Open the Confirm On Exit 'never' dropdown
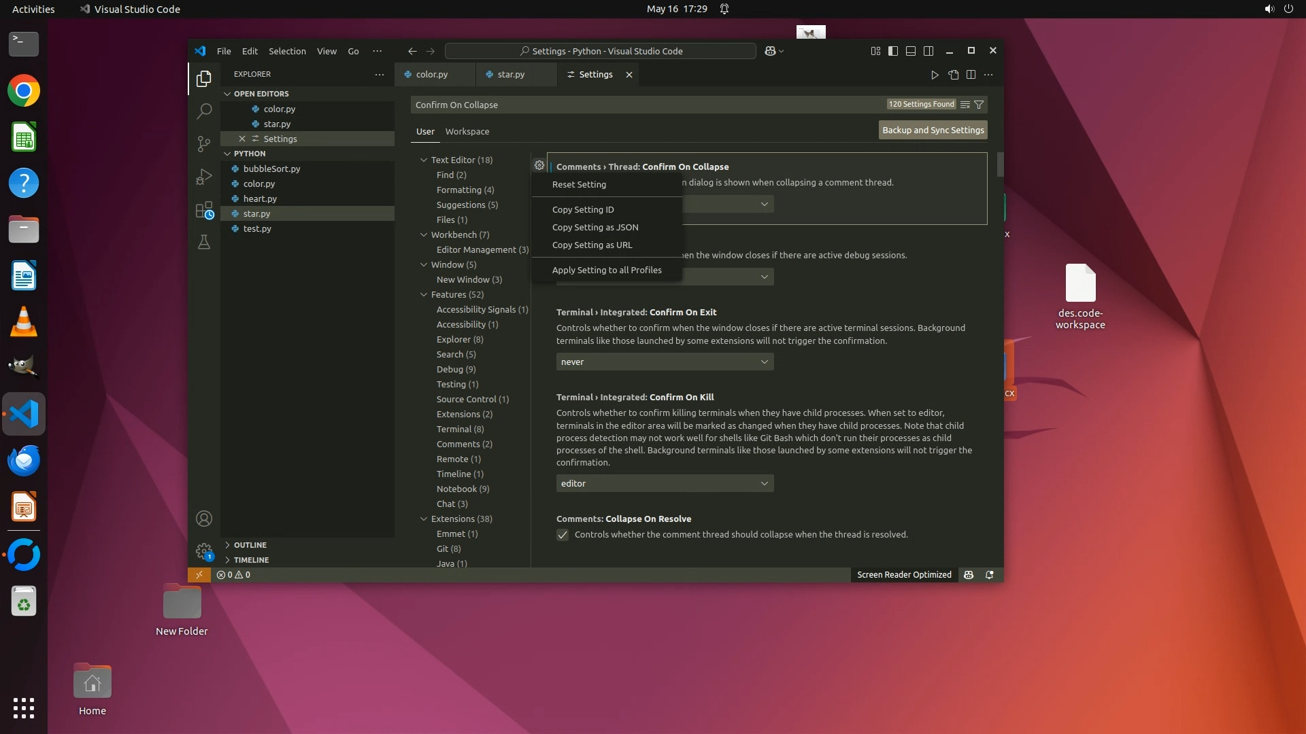The image size is (1306, 734). point(665,362)
